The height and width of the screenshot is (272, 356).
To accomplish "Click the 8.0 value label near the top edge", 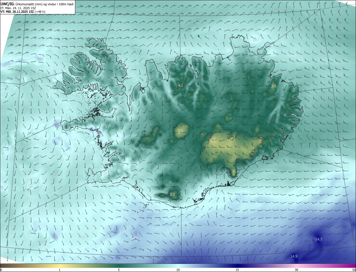I will [x=282, y=10].
